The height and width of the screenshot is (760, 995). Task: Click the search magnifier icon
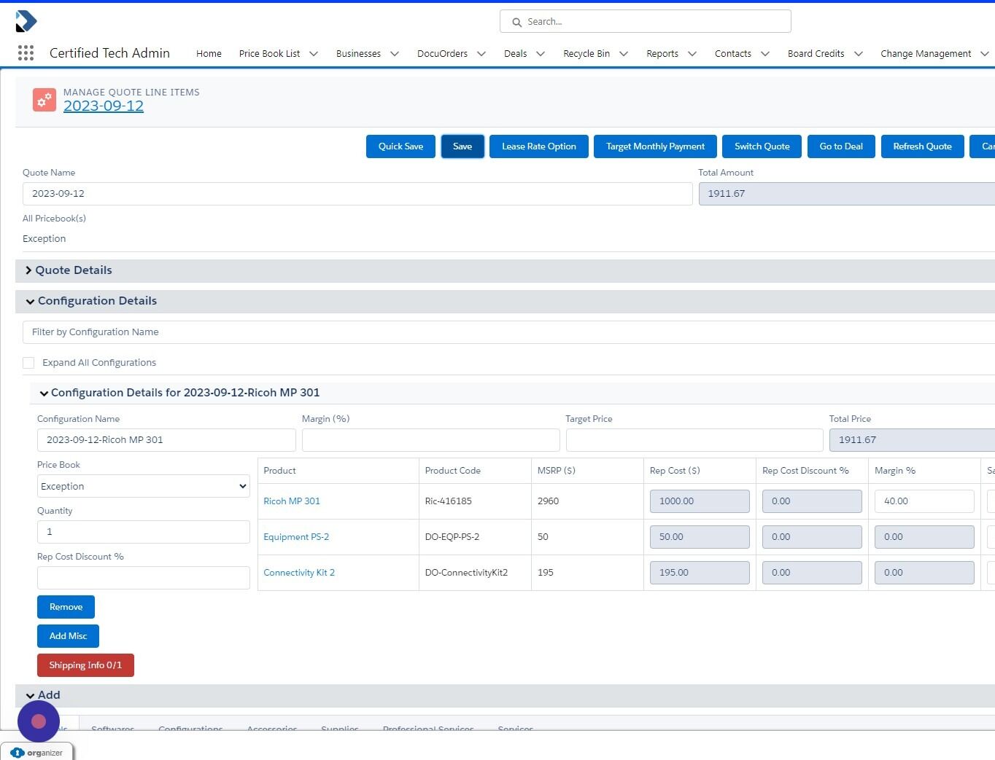tap(516, 21)
